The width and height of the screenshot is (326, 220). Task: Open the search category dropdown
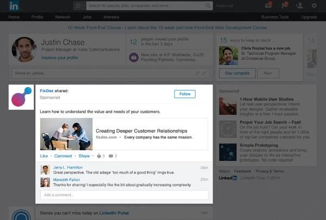pos(79,6)
